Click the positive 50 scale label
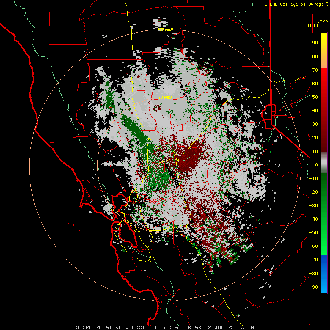The width and height of the screenshot is (330, 330). click(x=315, y=97)
